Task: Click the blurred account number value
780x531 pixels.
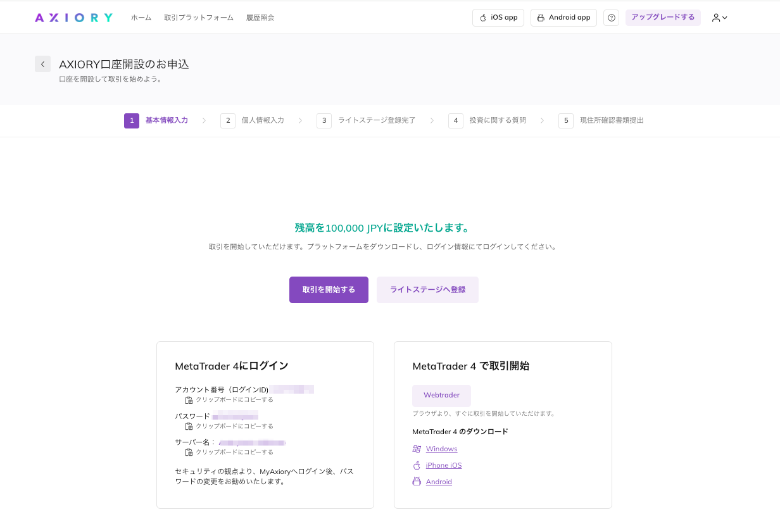Action: pyautogui.click(x=292, y=389)
